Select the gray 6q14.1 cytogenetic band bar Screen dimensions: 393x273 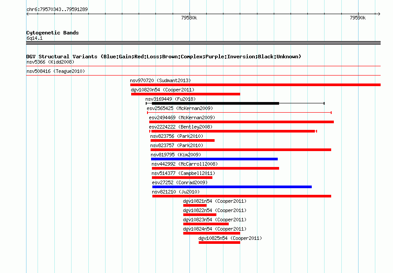204,43
